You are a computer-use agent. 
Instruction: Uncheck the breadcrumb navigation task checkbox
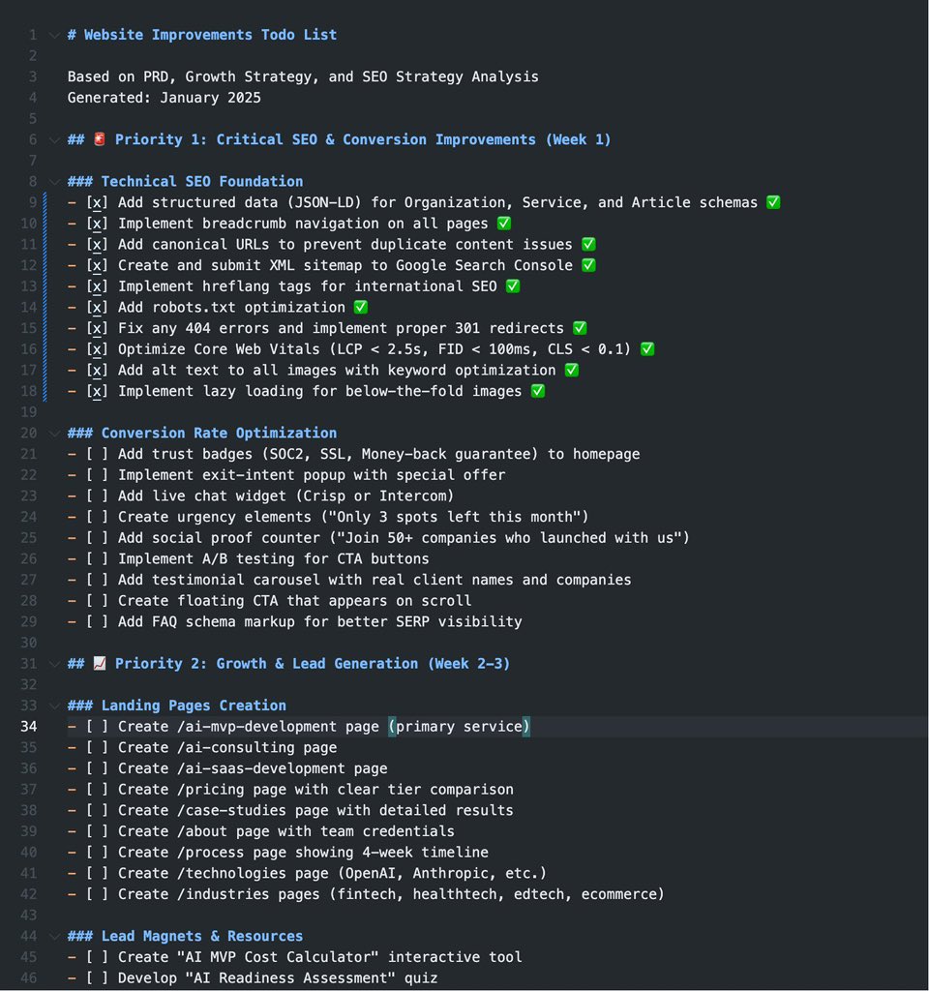pos(97,224)
